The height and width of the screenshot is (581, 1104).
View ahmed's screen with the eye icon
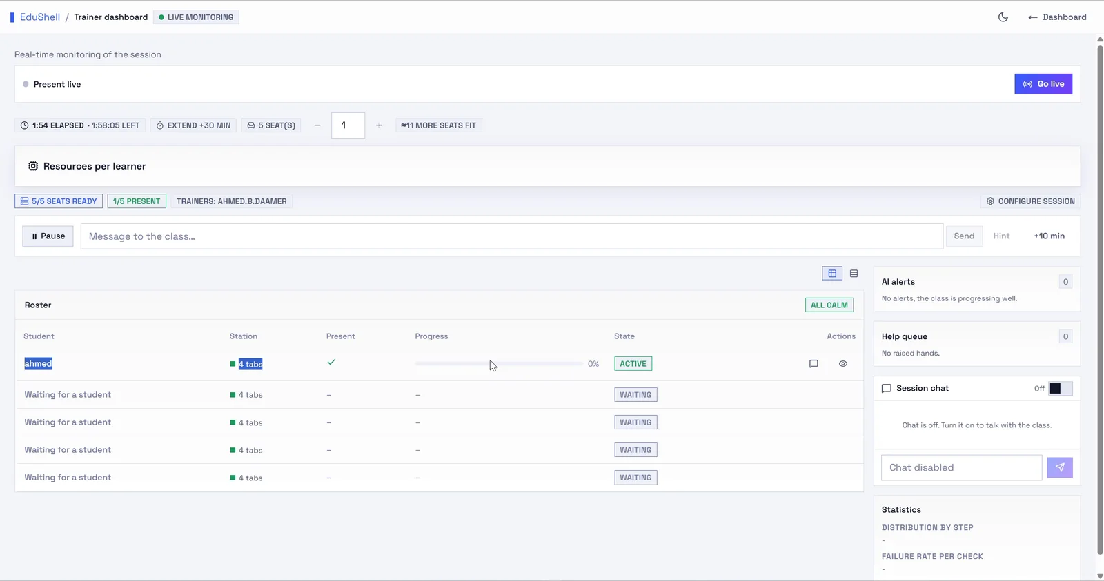(x=843, y=364)
